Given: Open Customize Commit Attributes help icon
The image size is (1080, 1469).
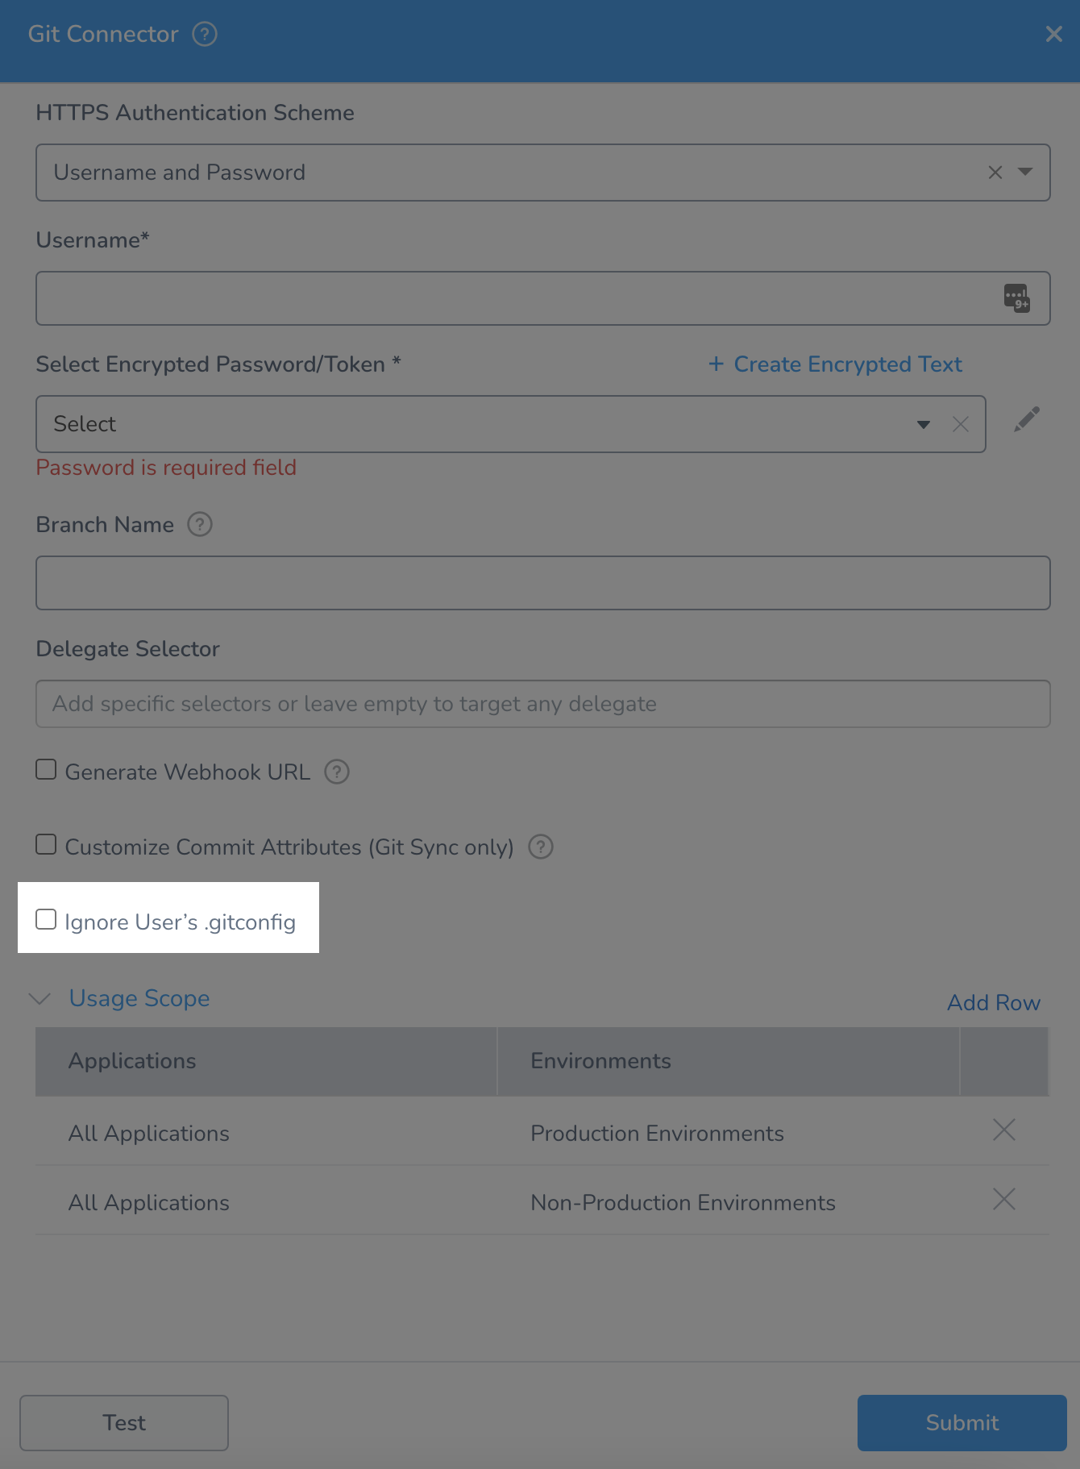Looking at the screenshot, I should click(x=541, y=847).
